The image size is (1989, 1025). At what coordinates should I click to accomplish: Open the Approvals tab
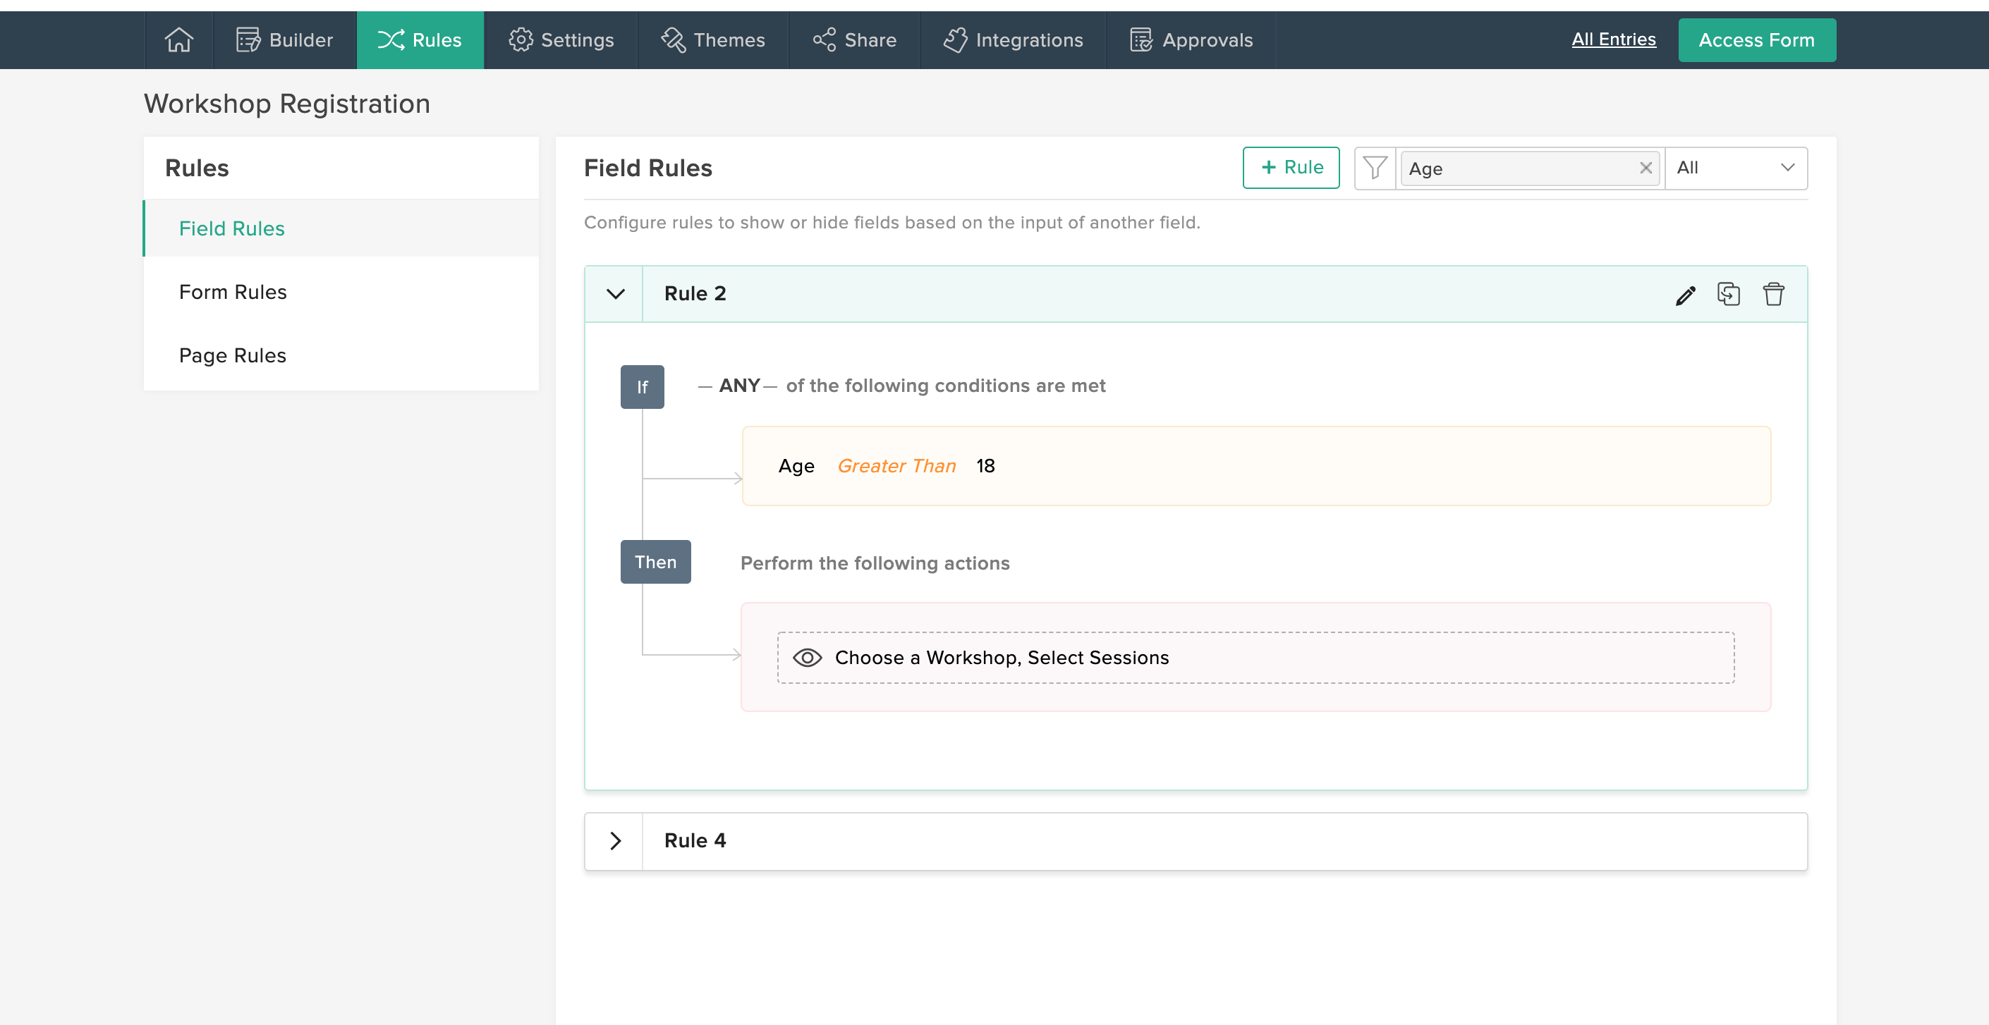(x=1191, y=39)
